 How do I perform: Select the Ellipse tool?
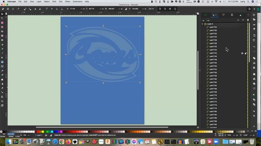2,27
